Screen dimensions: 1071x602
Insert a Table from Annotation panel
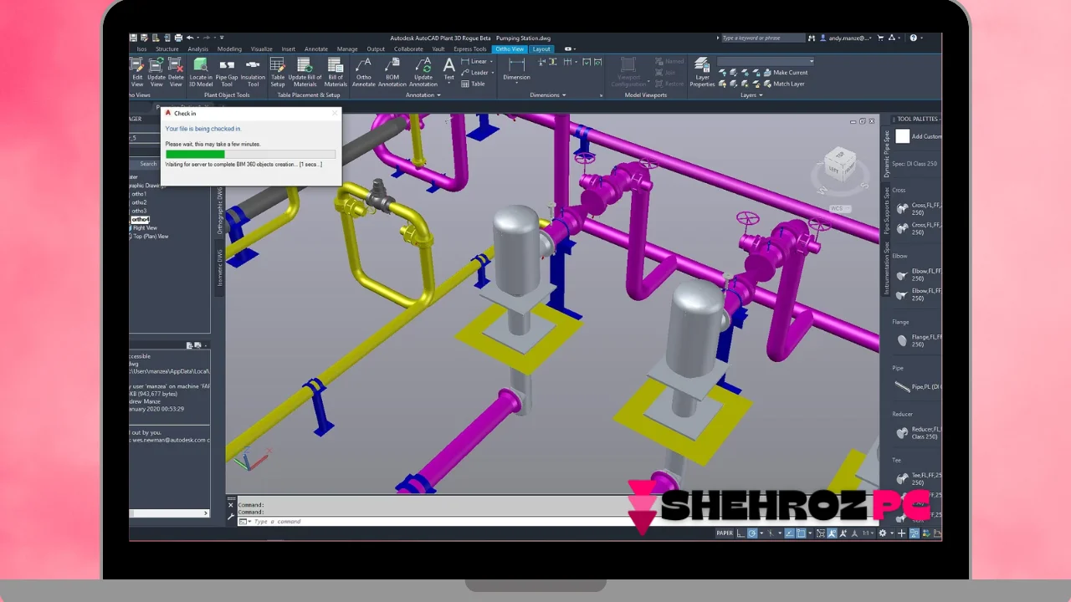(x=474, y=84)
